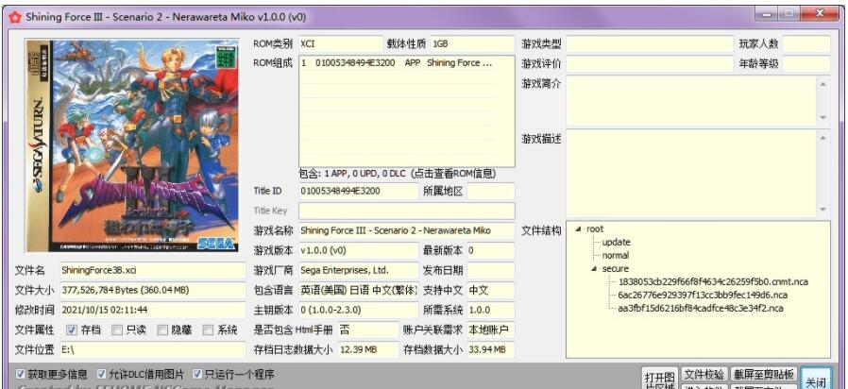
Task: Click the 包含语言 field
Action: click(x=359, y=291)
